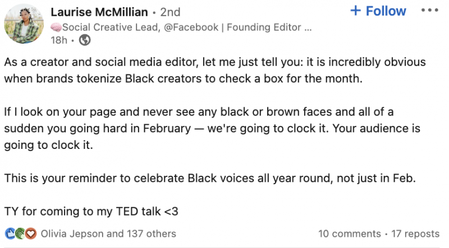Click the green clapping celebrate reaction icon
Screen dimensions: 449x248
tap(20, 233)
